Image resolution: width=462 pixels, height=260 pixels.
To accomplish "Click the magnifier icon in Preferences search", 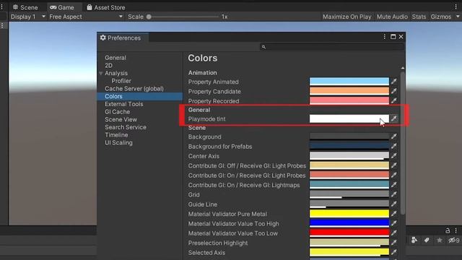I will 263,47.
